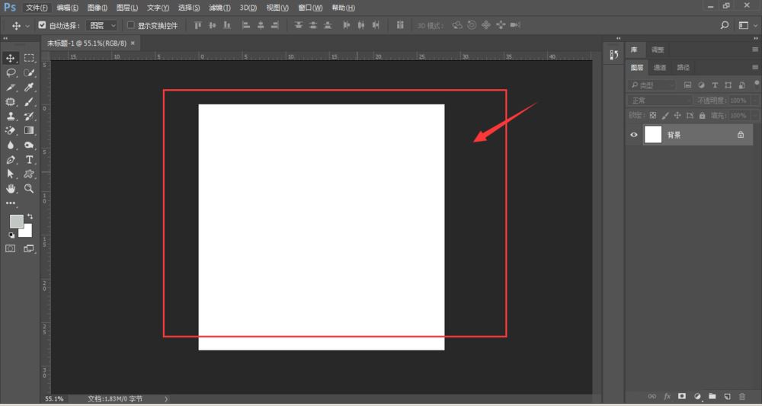Expand the status bar info arrow

pos(166,398)
